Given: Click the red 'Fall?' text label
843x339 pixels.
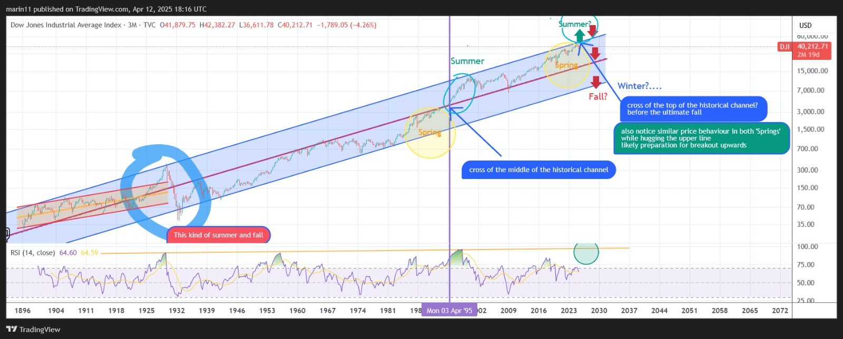Looking at the screenshot, I should [x=598, y=97].
